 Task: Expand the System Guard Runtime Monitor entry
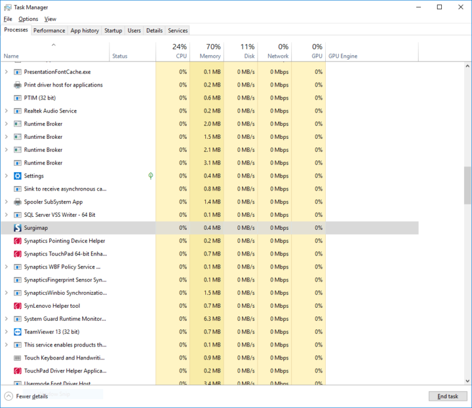[x=6, y=319]
